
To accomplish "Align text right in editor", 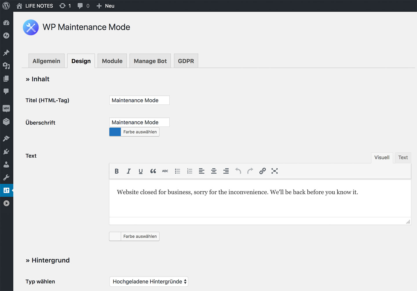I will click(226, 171).
